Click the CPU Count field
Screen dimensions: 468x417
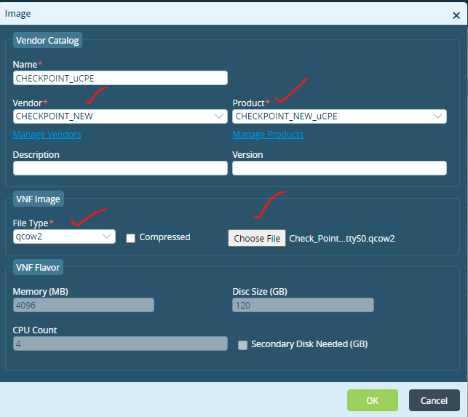120,343
